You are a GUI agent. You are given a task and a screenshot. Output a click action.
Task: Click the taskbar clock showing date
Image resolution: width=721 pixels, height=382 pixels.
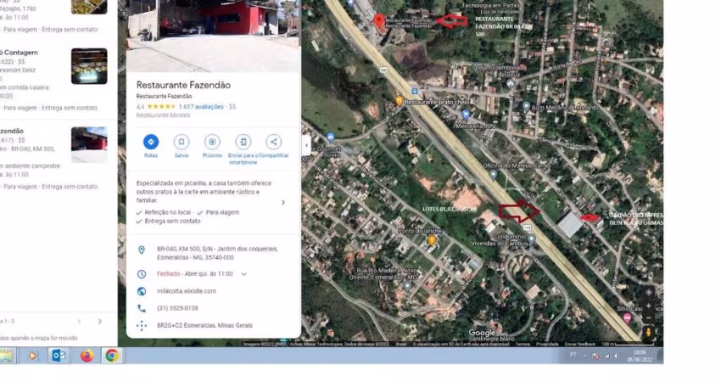pyautogui.click(x=640, y=356)
